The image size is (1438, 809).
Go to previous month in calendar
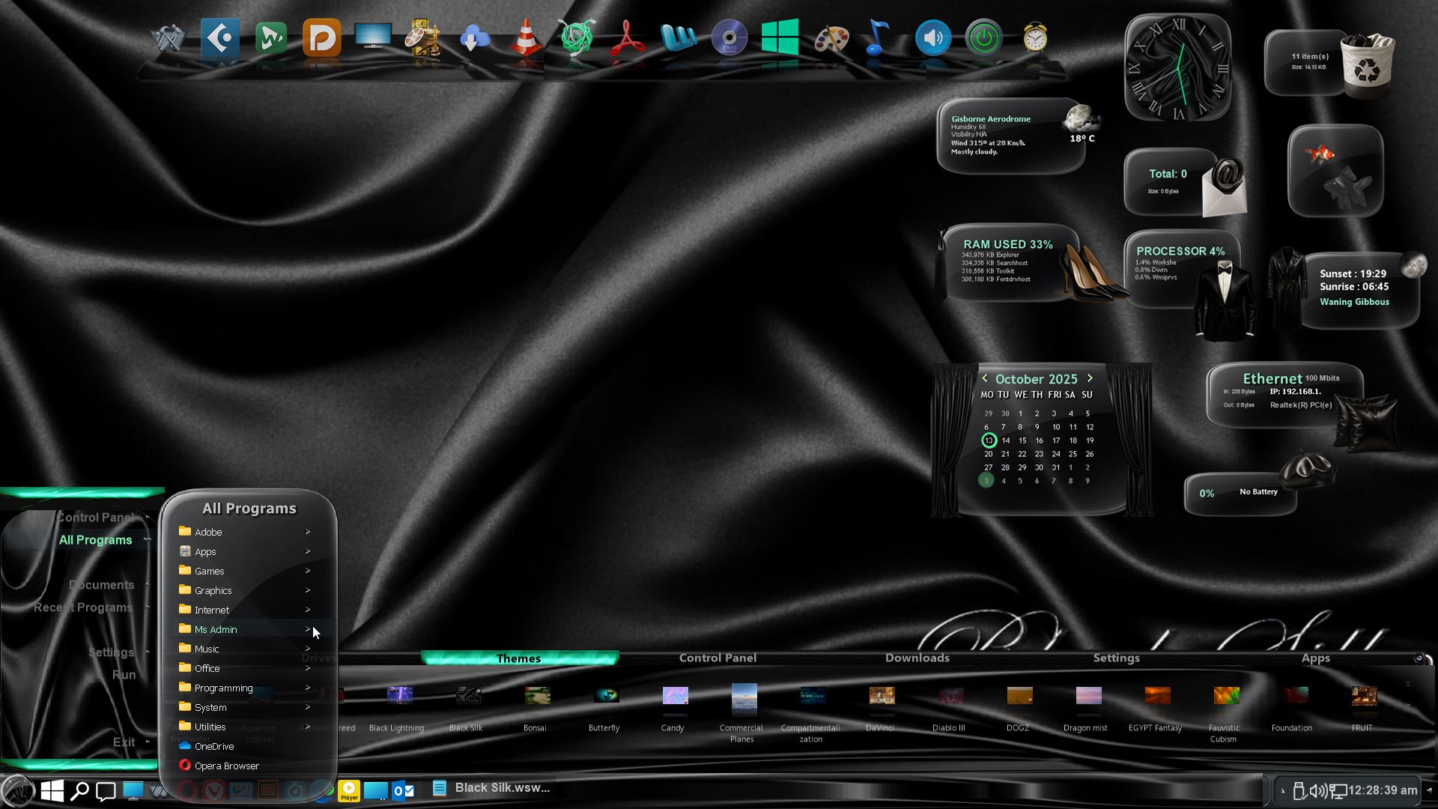pos(985,378)
